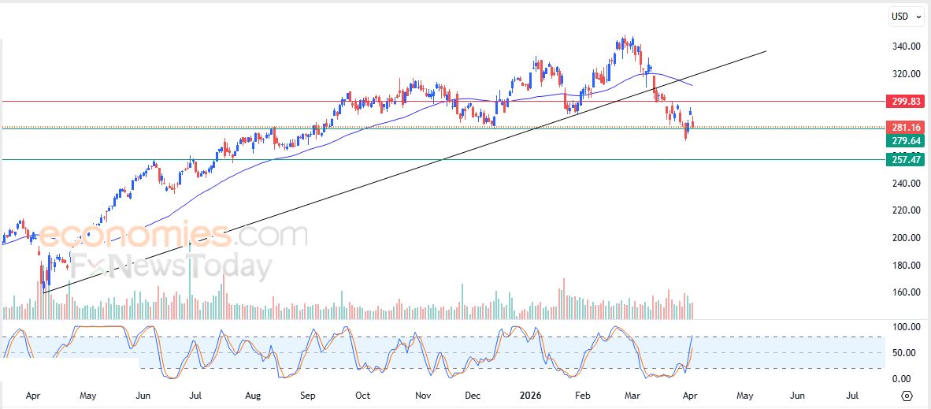Open chart settings hexagon icon
The width and height of the screenshot is (931, 409).
pyautogui.click(x=907, y=396)
